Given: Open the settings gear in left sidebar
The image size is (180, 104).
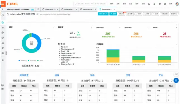Looking at the screenshot, I should click(x=3, y=85).
